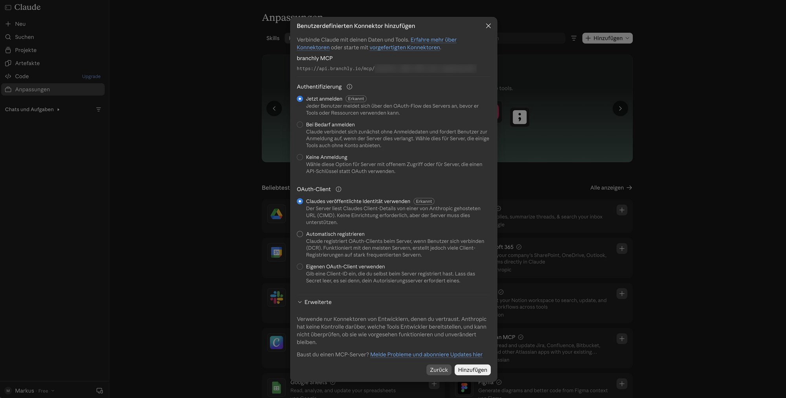Open 'Melde Probleme und abonniere Updates hier' link

coord(426,354)
